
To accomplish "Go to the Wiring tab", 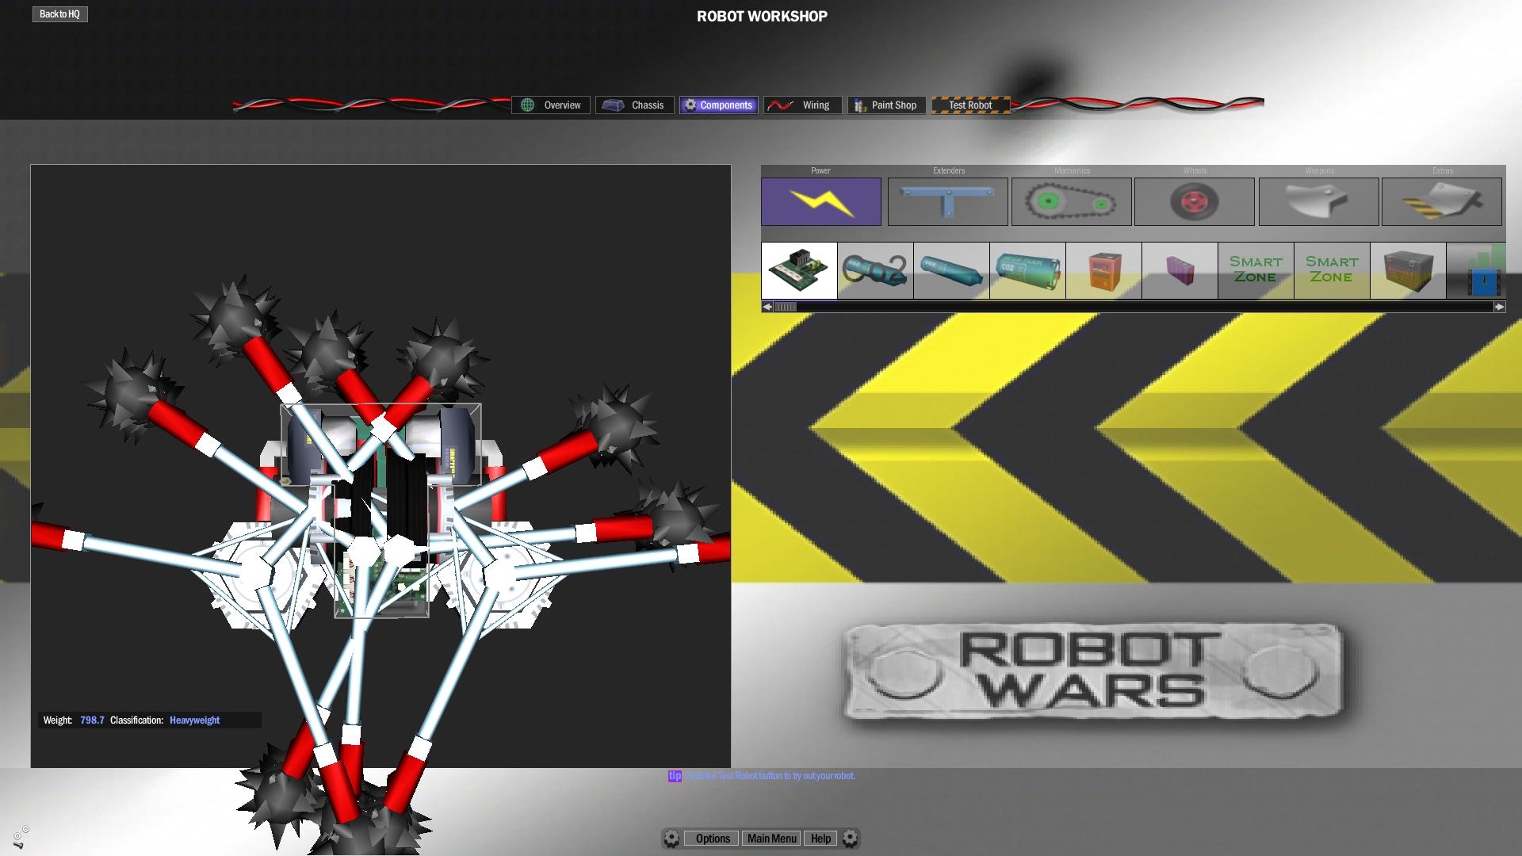I will pos(803,105).
